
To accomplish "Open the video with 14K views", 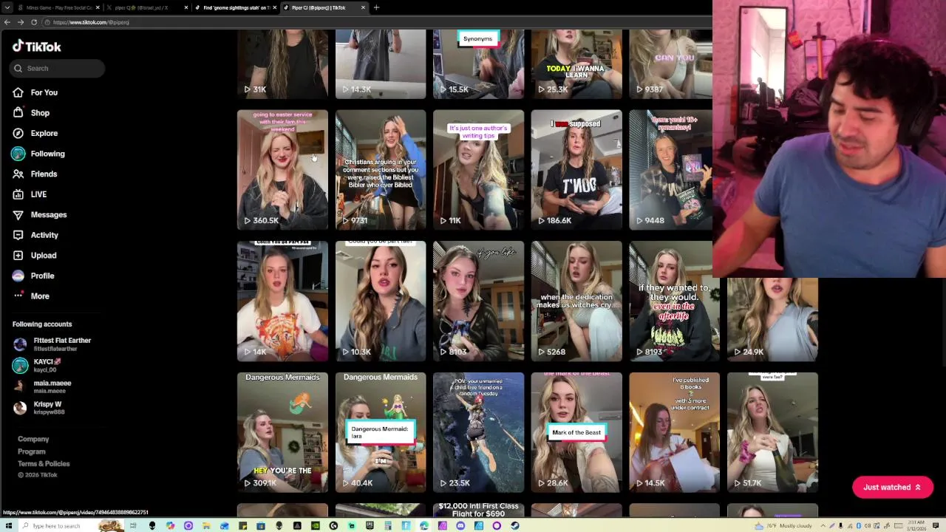I will point(282,301).
